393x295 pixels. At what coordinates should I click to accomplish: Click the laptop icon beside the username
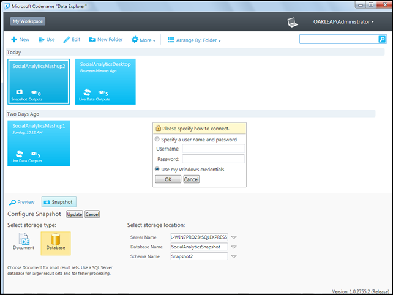(293, 22)
